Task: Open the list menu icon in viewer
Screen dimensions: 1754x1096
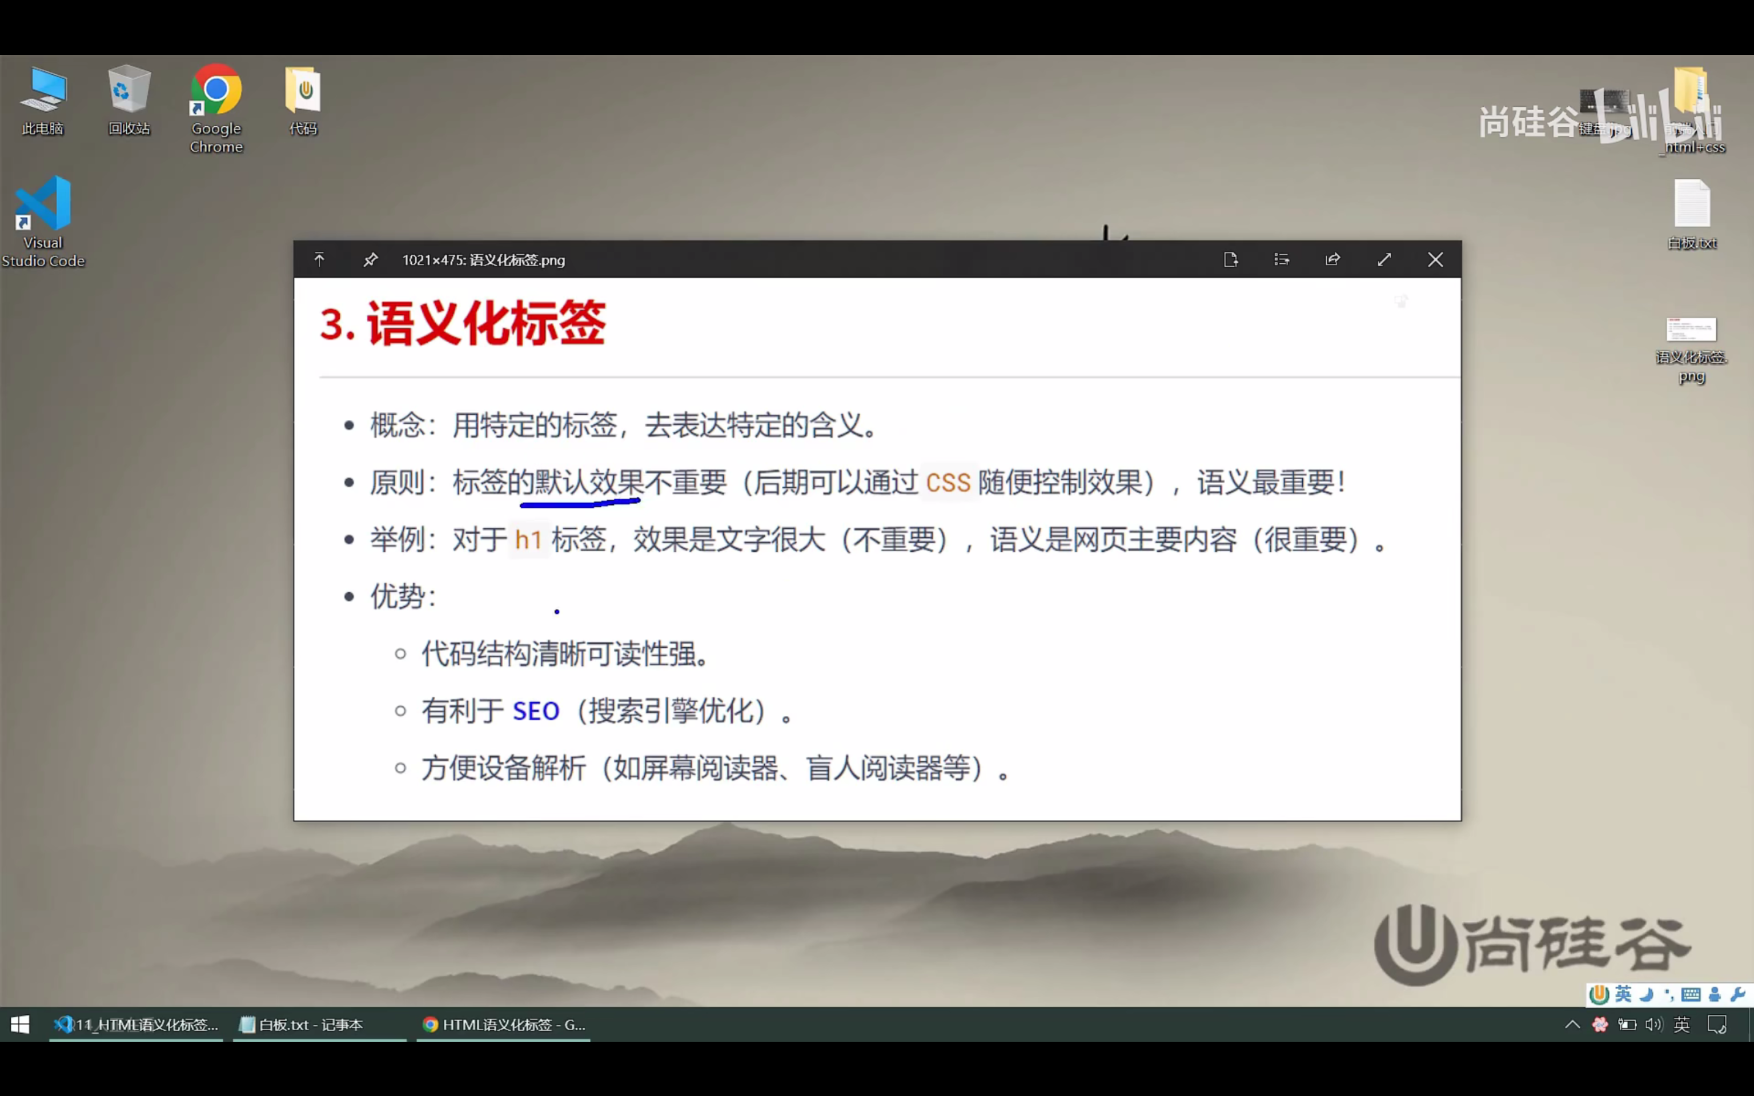Action: [x=1282, y=259]
